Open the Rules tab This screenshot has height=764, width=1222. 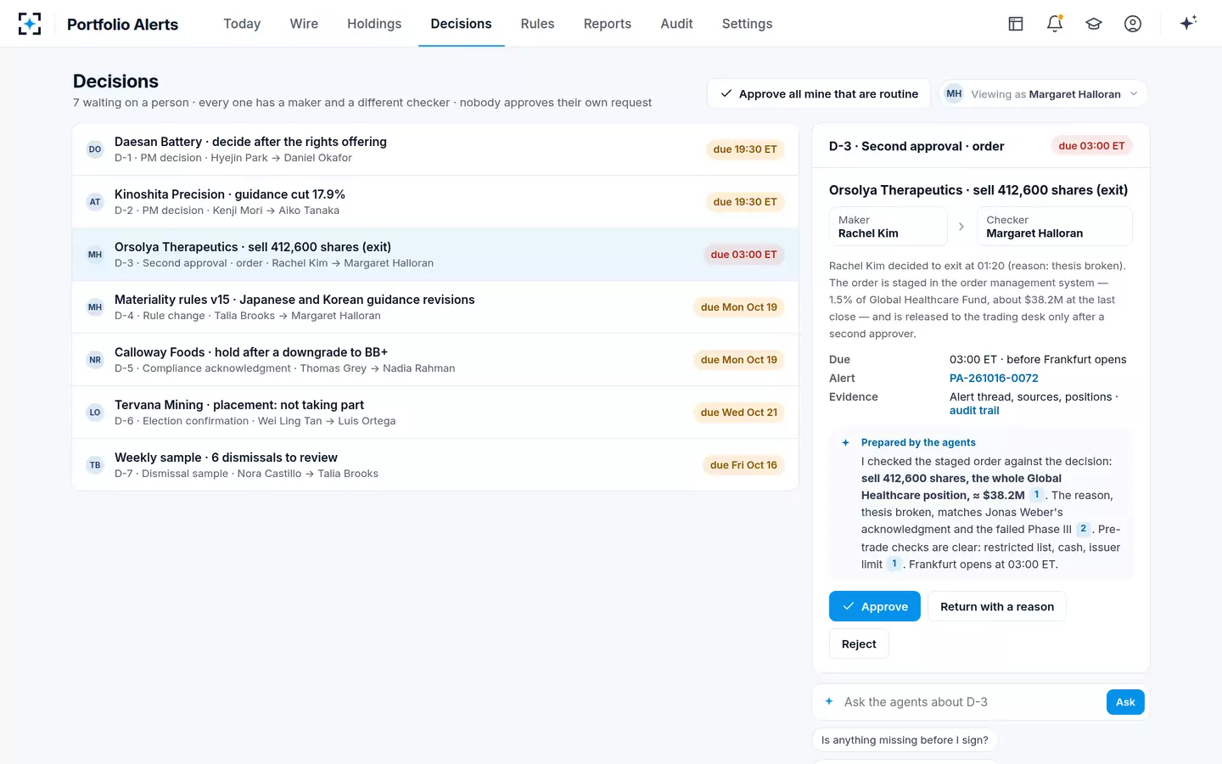(537, 24)
